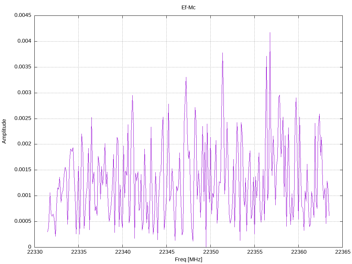Click the 22340 x-axis tick label

pos(123,252)
